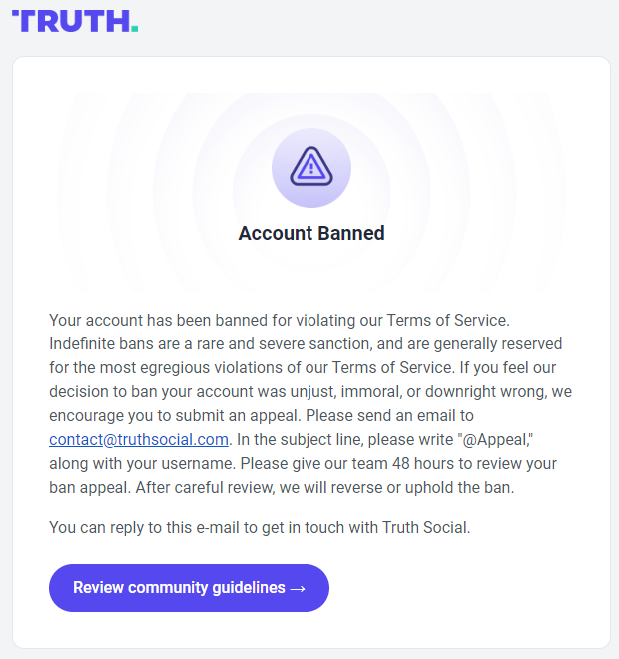The image size is (619, 659).
Task: Click the "@Appeal," subject line text
Action: click(x=496, y=440)
